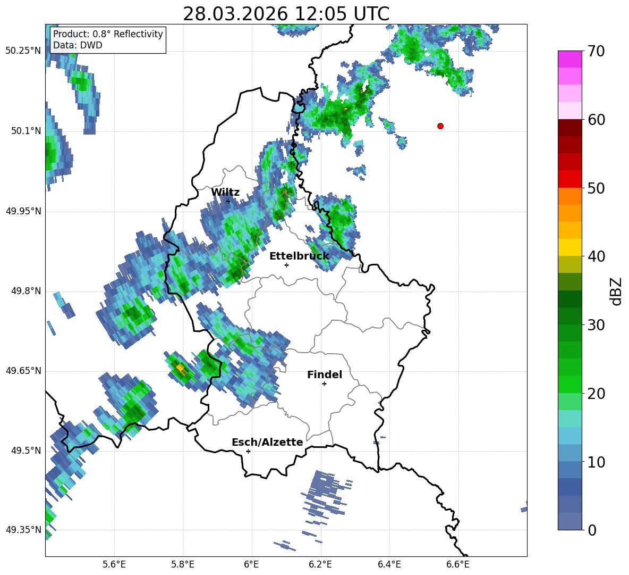This screenshot has width=629, height=575.
Task: Click the Esch/Alzette station cross marker
Action: 248,451
